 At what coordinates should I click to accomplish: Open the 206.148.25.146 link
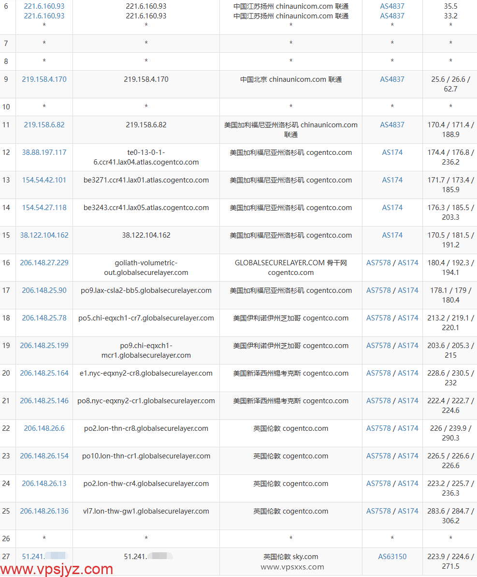tap(44, 401)
